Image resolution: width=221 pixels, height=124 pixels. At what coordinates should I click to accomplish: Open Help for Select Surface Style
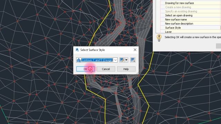tap(126, 69)
